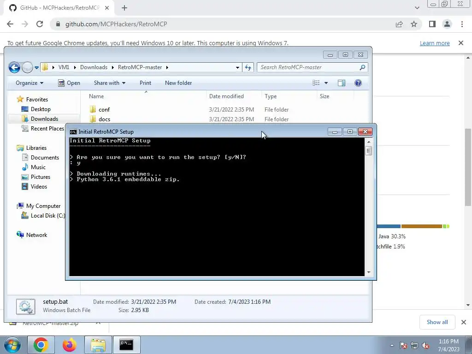
Task: Open Chrome tab search chevron
Action: [x=417, y=8]
